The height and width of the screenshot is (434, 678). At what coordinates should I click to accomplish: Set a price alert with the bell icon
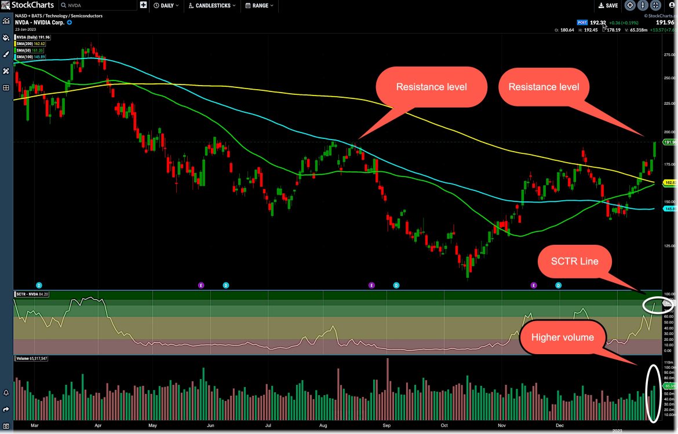pos(5,393)
